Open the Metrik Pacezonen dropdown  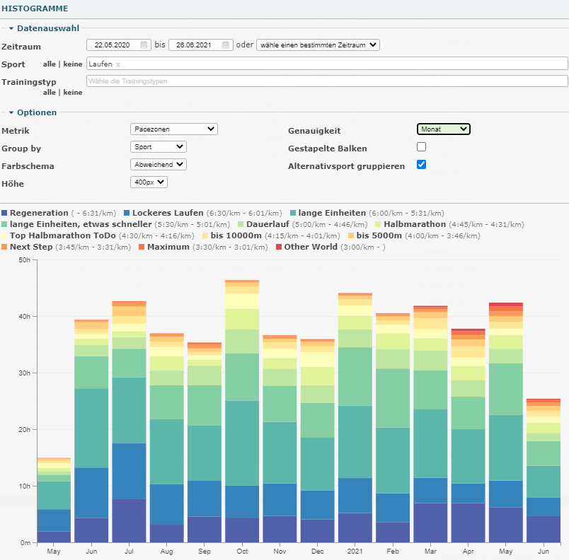(x=174, y=129)
